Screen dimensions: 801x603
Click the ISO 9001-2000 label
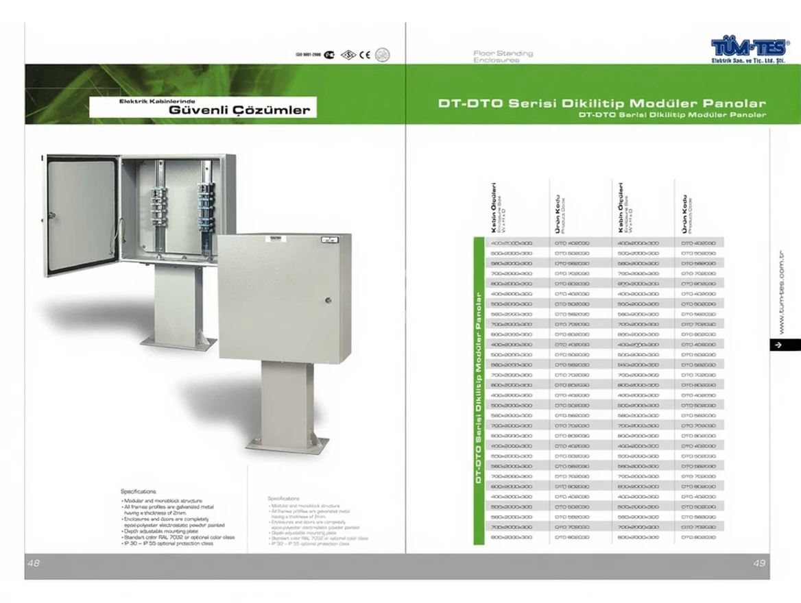pyautogui.click(x=307, y=55)
